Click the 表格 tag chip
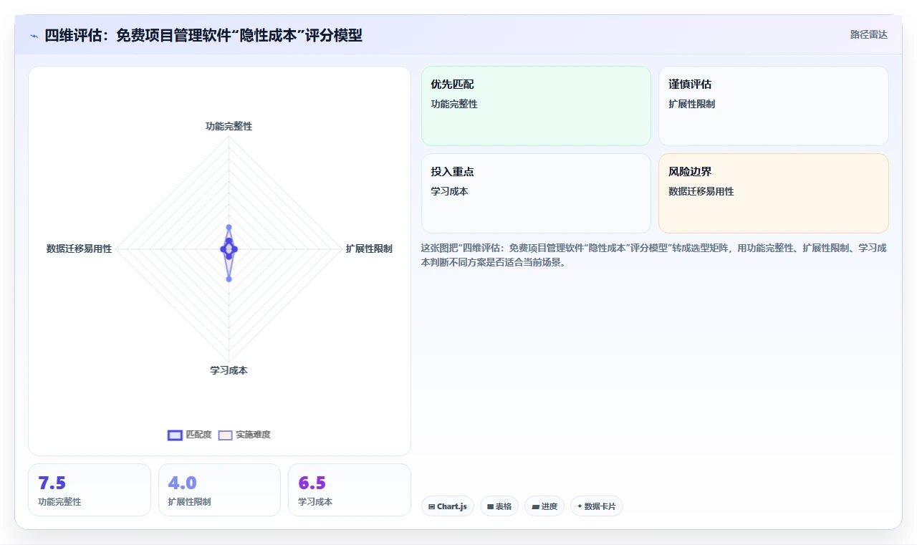The image size is (917, 545). [499, 506]
